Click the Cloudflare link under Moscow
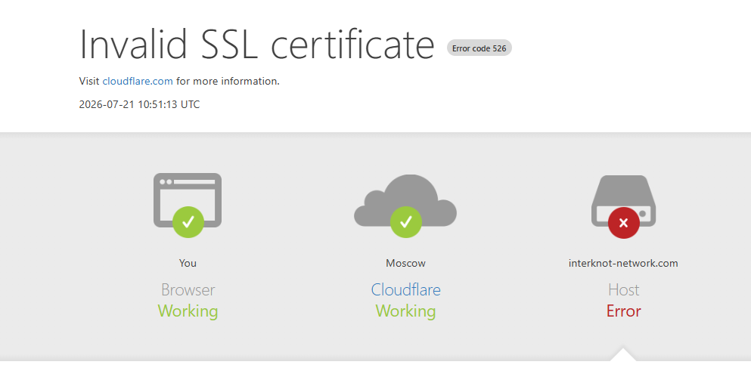This screenshot has height=374, width=751. tap(405, 290)
